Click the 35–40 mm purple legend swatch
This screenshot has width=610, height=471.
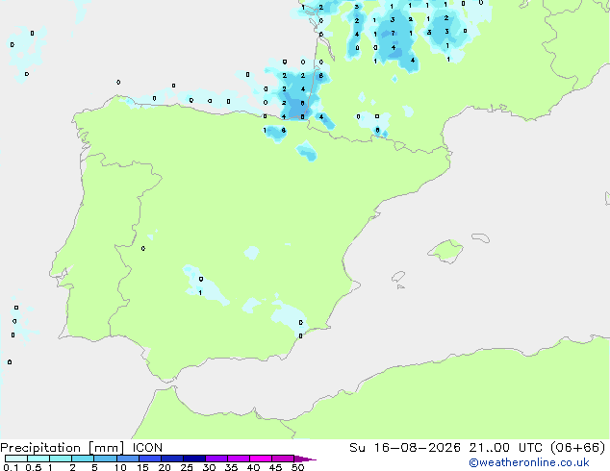239,459
